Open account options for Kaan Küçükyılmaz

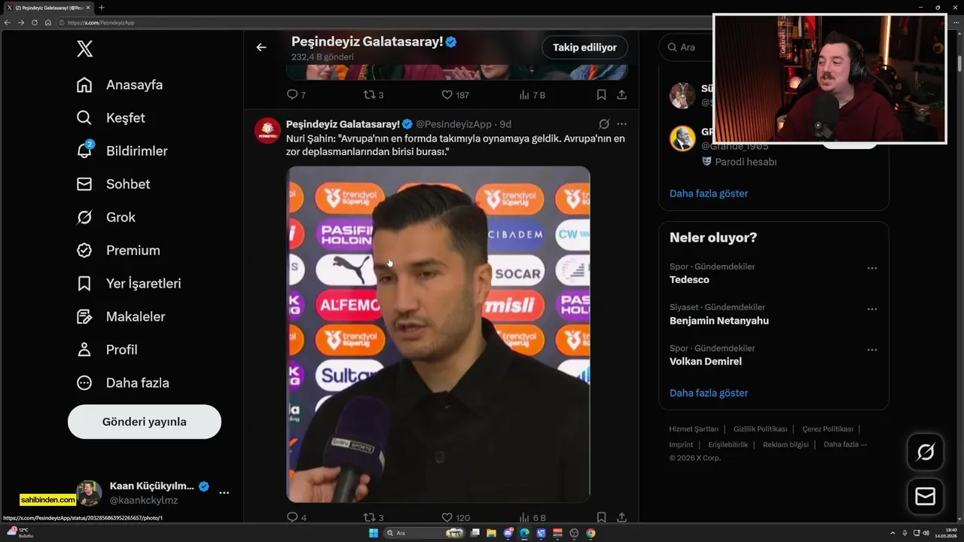tap(224, 493)
